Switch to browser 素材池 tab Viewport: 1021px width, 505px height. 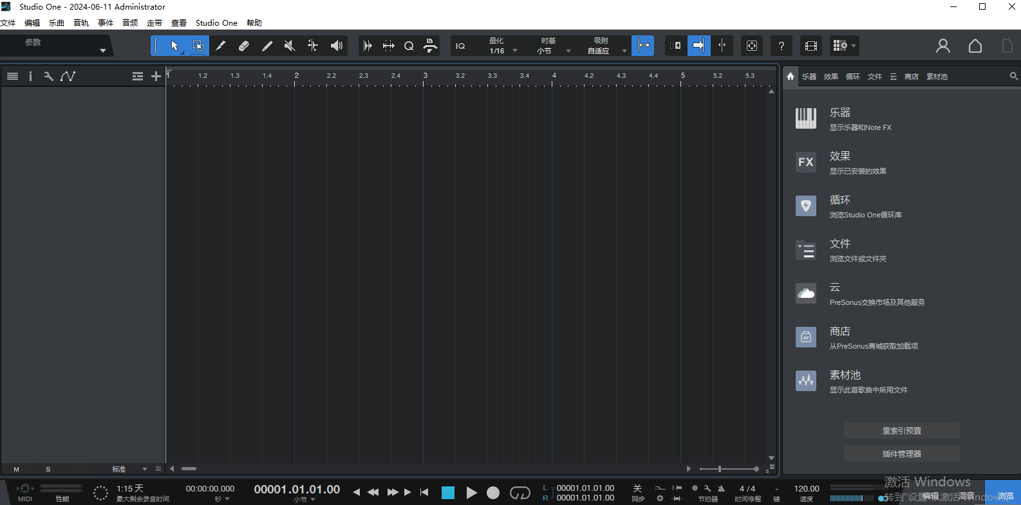click(937, 77)
